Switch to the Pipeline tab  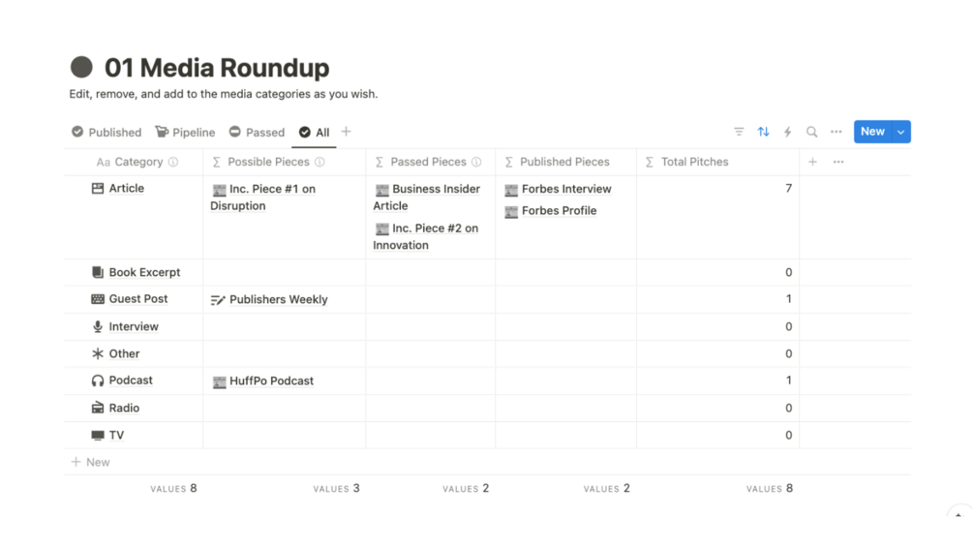click(x=185, y=133)
